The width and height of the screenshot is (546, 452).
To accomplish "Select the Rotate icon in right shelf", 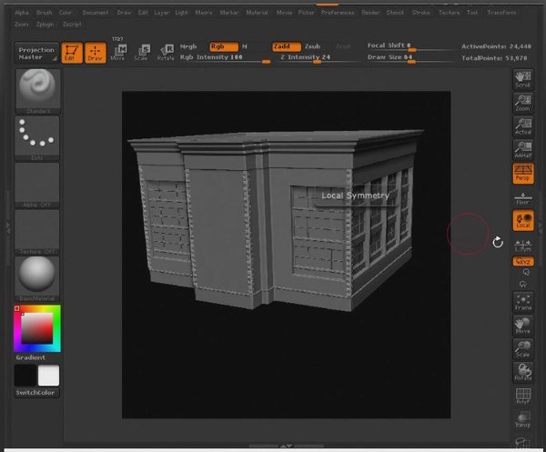I will click(523, 372).
